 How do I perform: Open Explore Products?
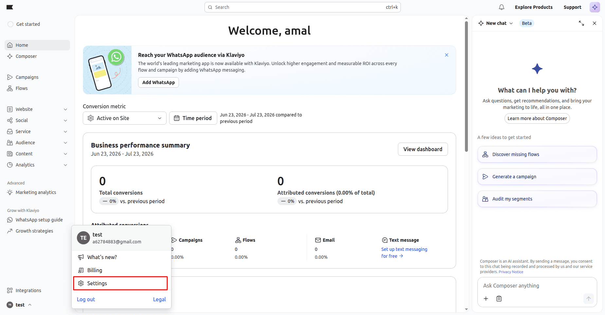(x=534, y=7)
